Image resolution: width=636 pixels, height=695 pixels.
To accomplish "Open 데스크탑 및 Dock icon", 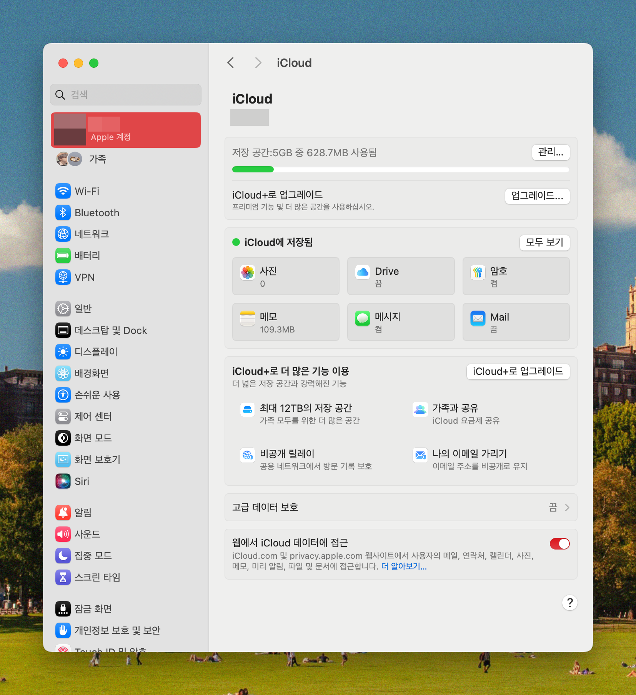I will [63, 330].
